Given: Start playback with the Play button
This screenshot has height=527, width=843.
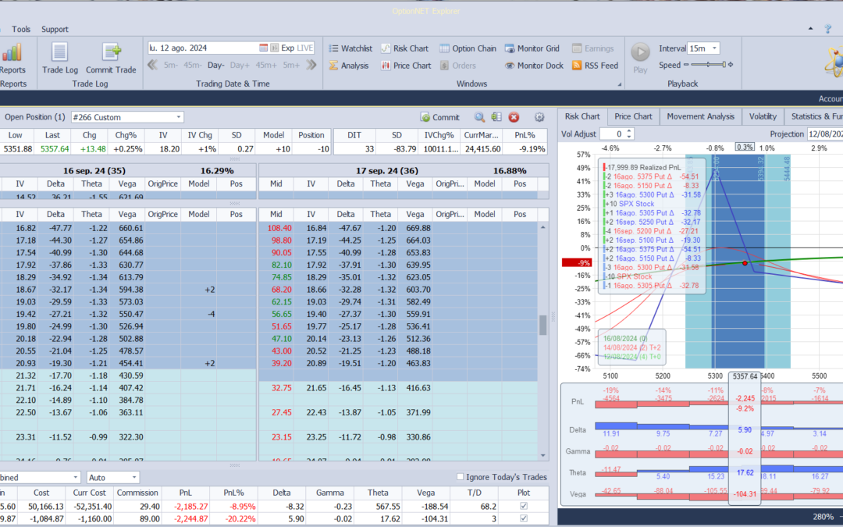Looking at the screenshot, I should pos(640,58).
